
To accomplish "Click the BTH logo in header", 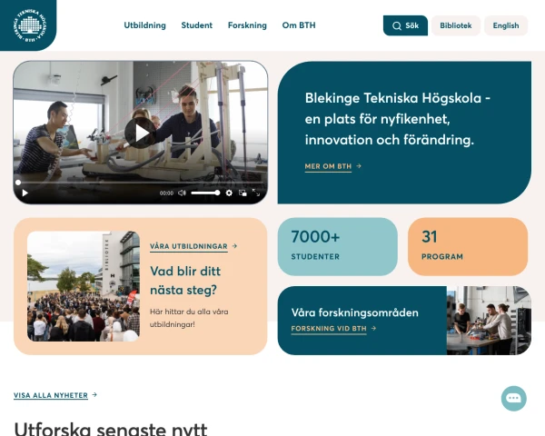I will click(30, 25).
